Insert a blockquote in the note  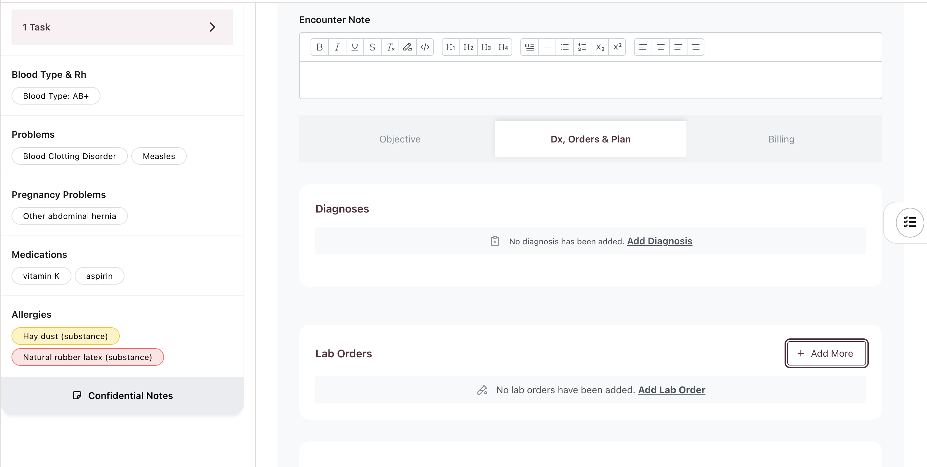coord(529,47)
